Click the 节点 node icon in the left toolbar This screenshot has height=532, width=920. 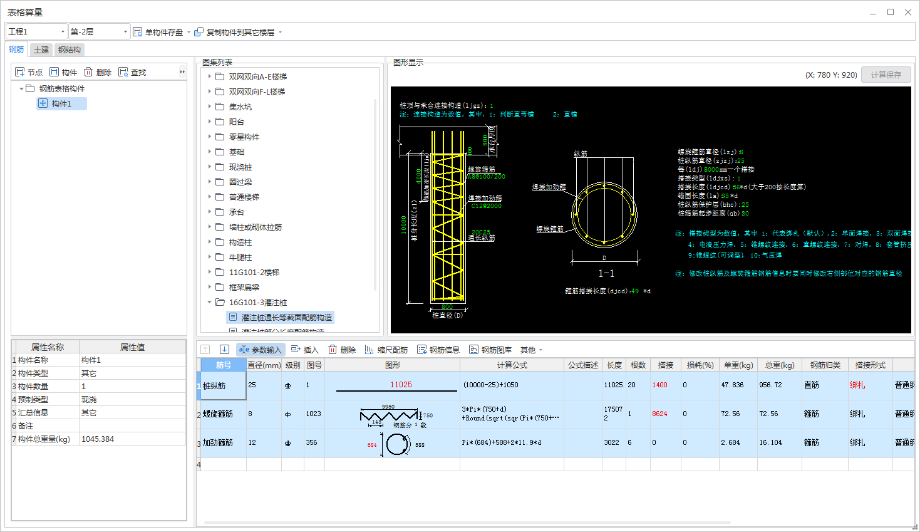click(19, 72)
